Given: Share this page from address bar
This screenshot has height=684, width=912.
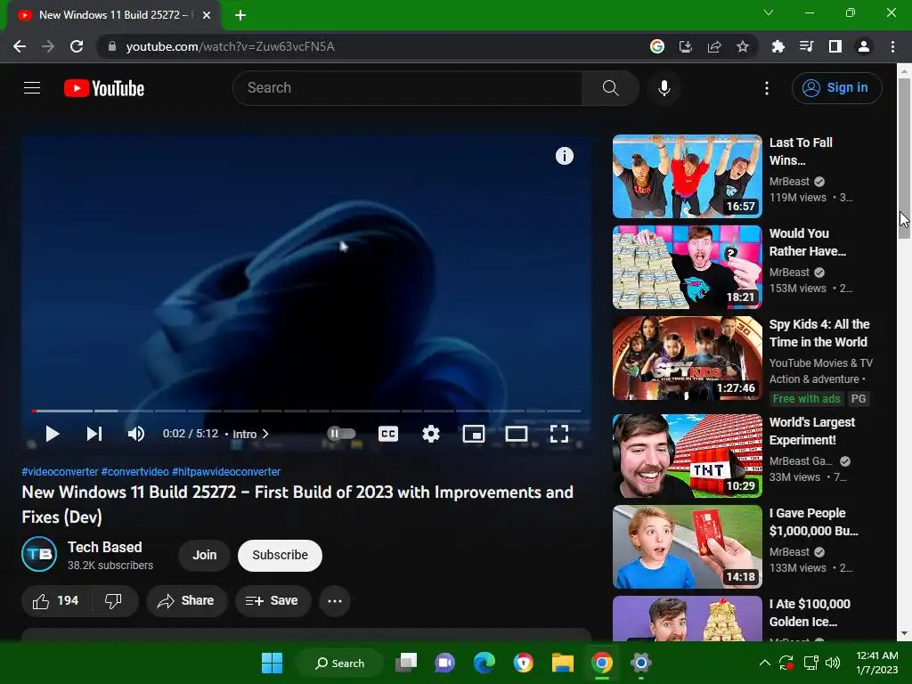Looking at the screenshot, I should coord(714,46).
